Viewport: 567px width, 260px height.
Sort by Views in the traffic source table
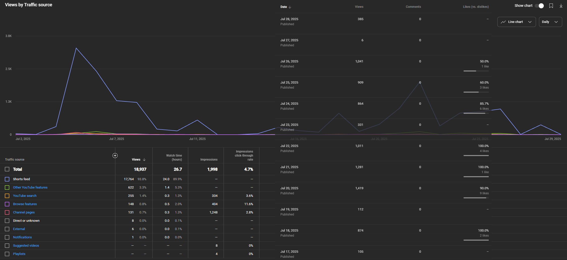pos(136,160)
